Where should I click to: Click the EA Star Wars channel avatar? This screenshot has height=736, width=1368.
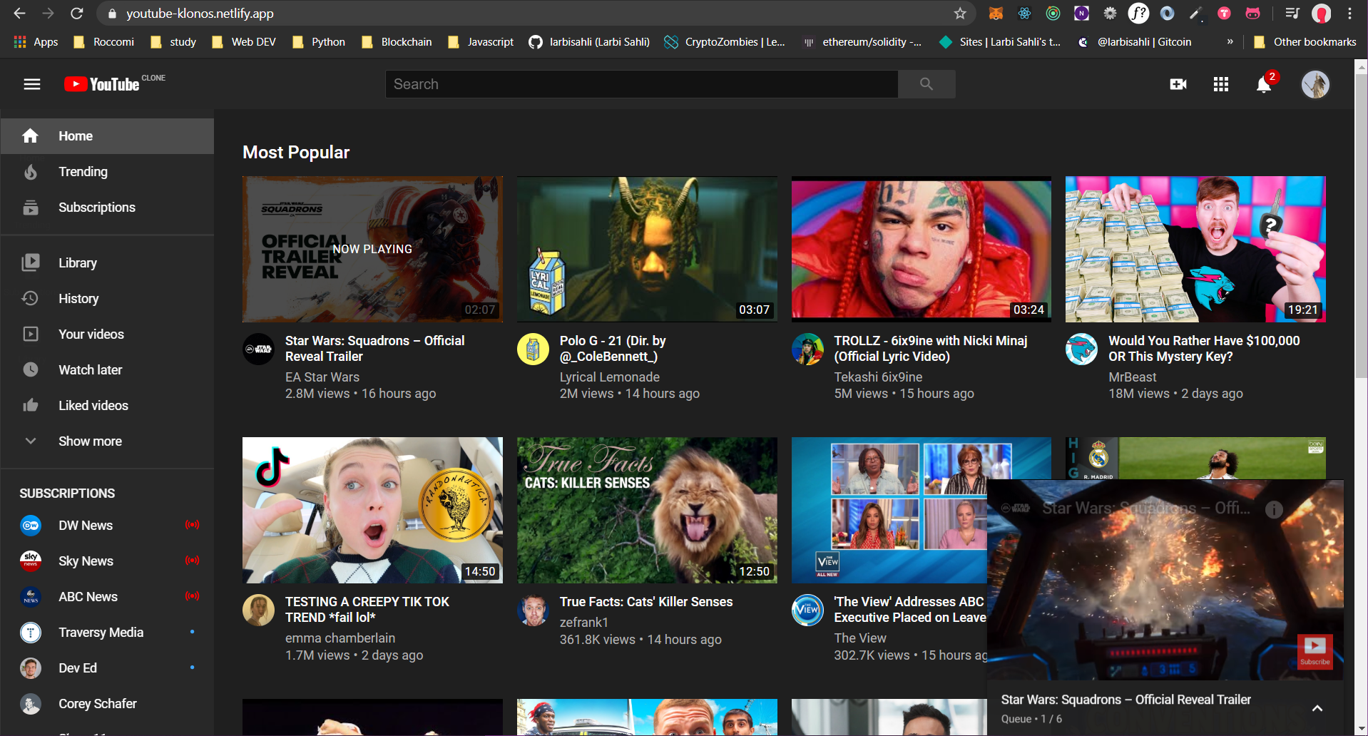click(x=258, y=349)
